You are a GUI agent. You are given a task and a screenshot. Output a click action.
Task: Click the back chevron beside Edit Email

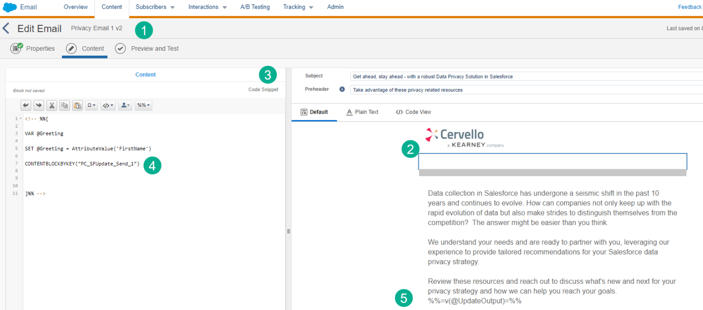click(6, 28)
